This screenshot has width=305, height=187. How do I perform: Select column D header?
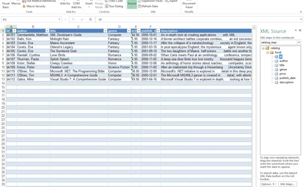point(119,27)
